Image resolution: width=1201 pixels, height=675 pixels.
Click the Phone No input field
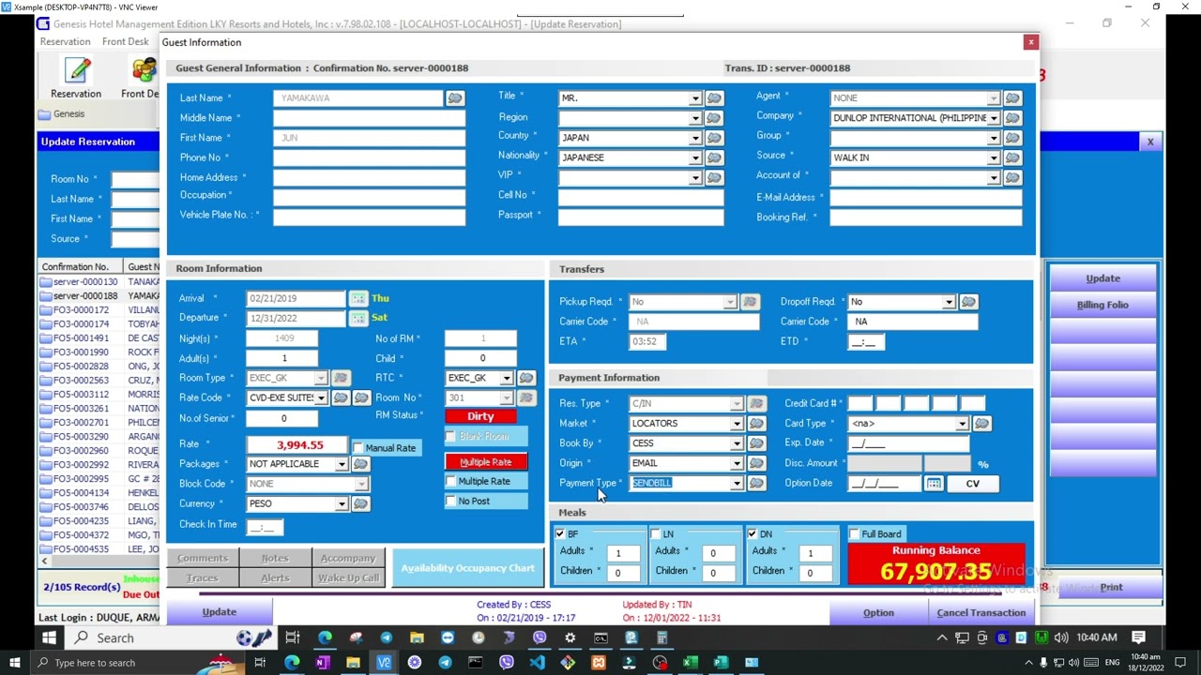pos(369,157)
